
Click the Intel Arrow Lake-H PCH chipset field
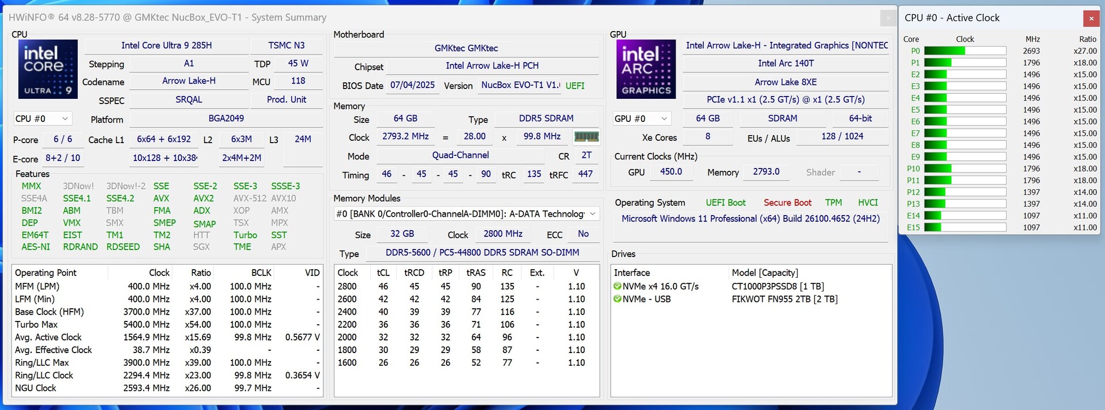(492, 66)
